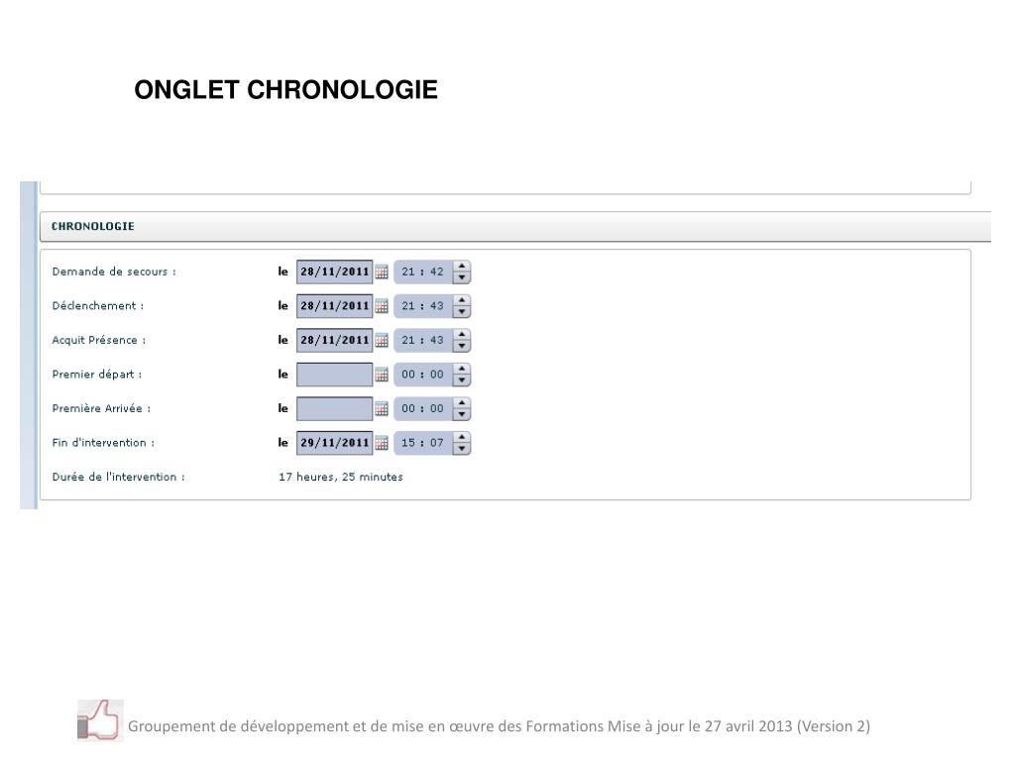The width and height of the screenshot is (1015, 761).
Task: Click the Déclenchement time field 21:43
Action: [422, 307]
